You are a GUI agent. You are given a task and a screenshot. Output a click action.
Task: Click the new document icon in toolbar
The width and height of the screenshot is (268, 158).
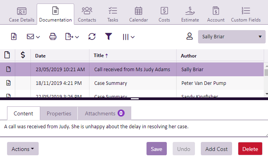click(14, 37)
